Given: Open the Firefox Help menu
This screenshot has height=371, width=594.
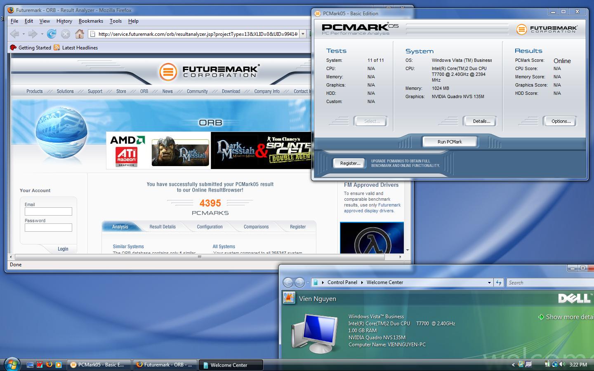Looking at the screenshot, I should 133,21.
